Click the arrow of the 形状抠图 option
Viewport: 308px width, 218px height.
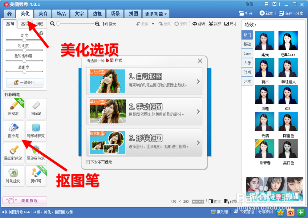point(198,143)
